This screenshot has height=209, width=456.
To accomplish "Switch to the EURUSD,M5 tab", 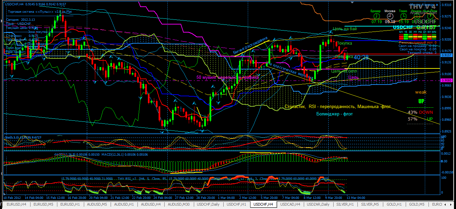I will click(x=43, y=204).
